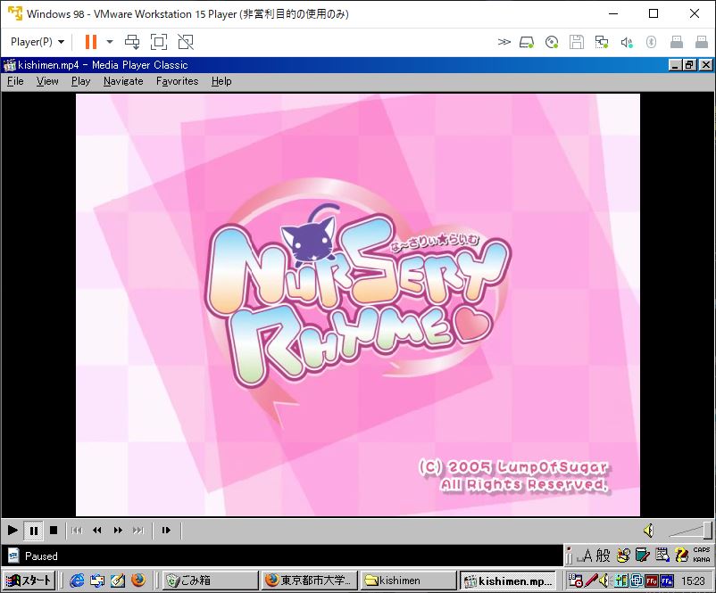Open the Media Player Classic title bar icon menu

pyautogui.click(x=9, y=65)
